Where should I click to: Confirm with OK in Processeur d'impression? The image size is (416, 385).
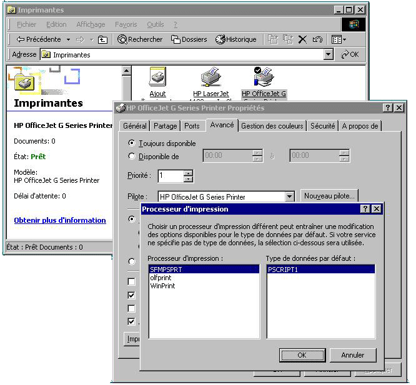pyautogui.click(x=302, y=355)
